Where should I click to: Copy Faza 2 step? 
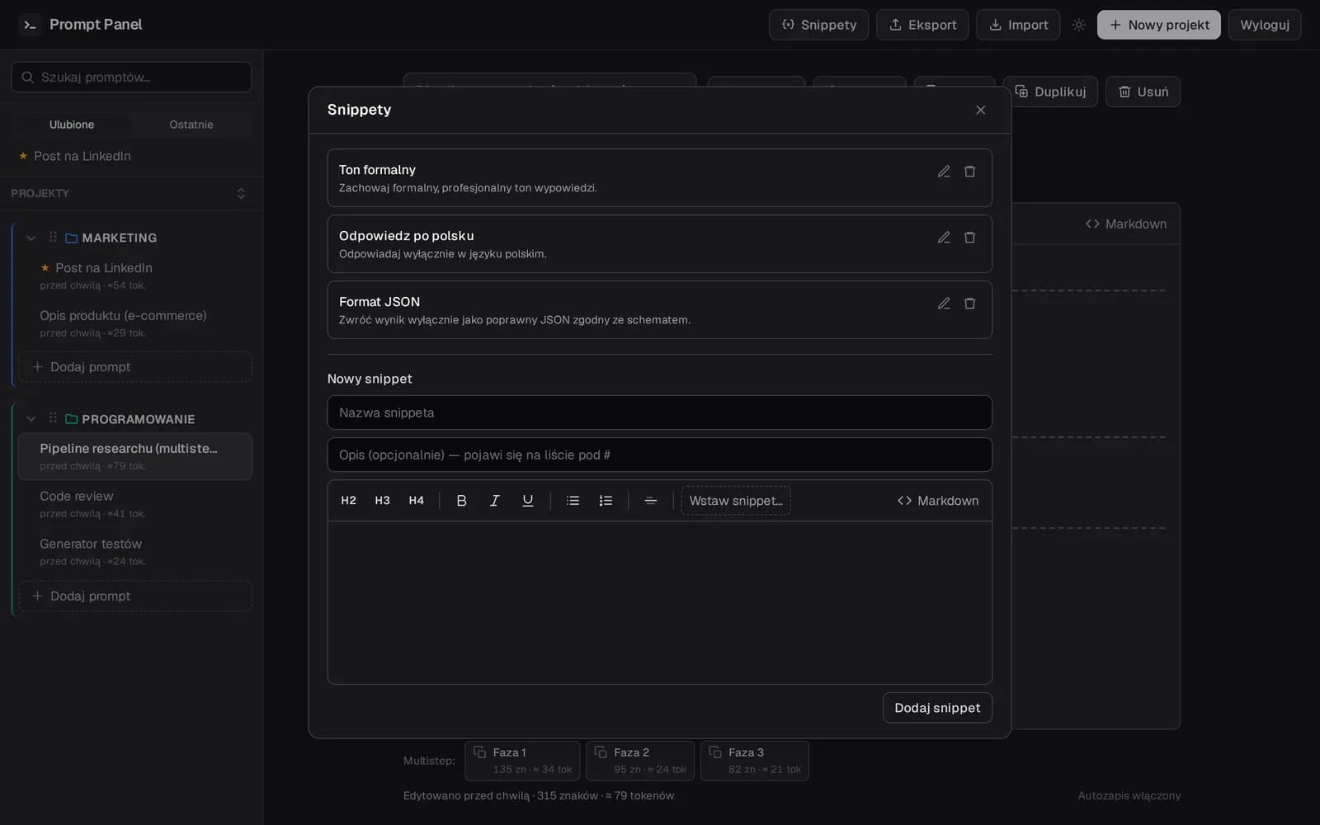click(x=640, y=761)
